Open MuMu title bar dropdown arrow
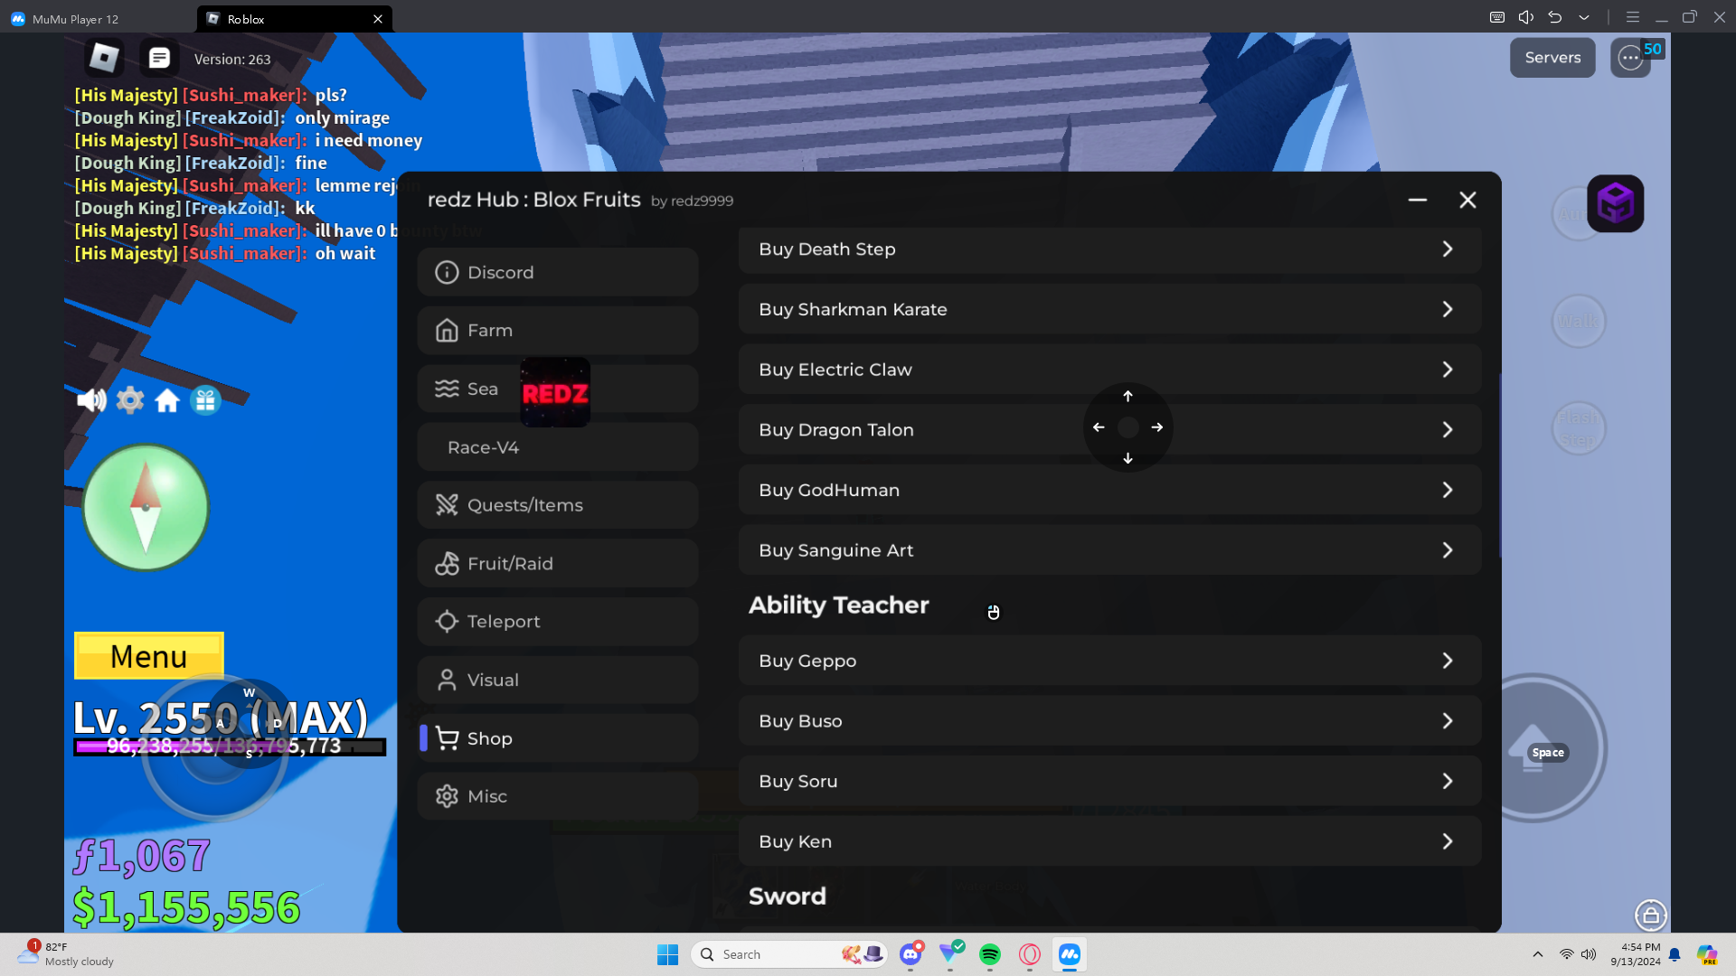 pos(1584,17)
